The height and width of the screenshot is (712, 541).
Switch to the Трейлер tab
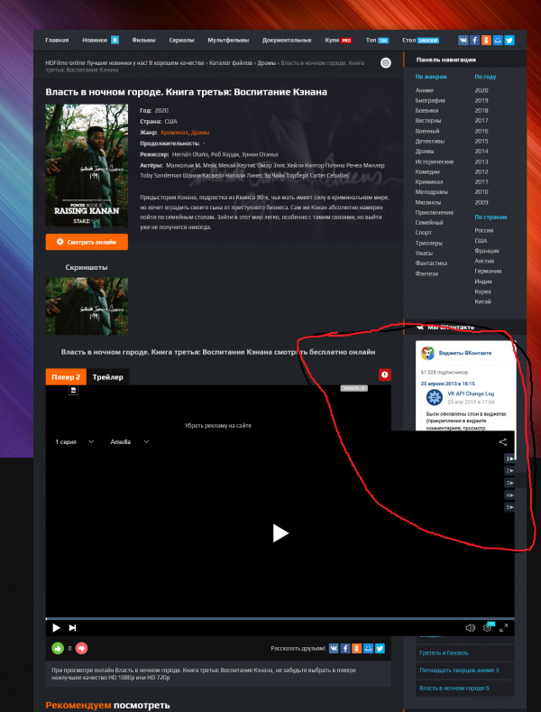[107, 377]
